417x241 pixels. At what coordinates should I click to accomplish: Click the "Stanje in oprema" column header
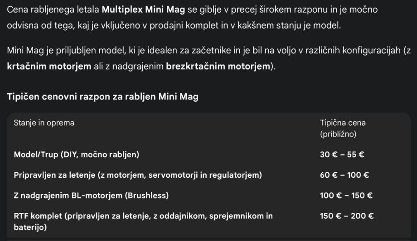[44, 123]
